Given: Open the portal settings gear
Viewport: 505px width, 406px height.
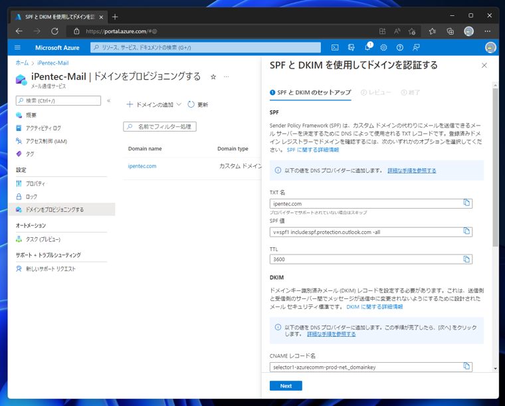Looking at the screenshot, I should point(383,48).
